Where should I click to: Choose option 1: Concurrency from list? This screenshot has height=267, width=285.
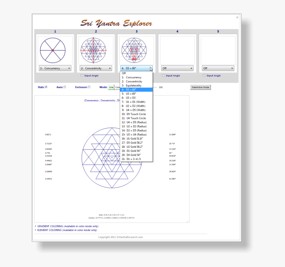coord(136,77)
